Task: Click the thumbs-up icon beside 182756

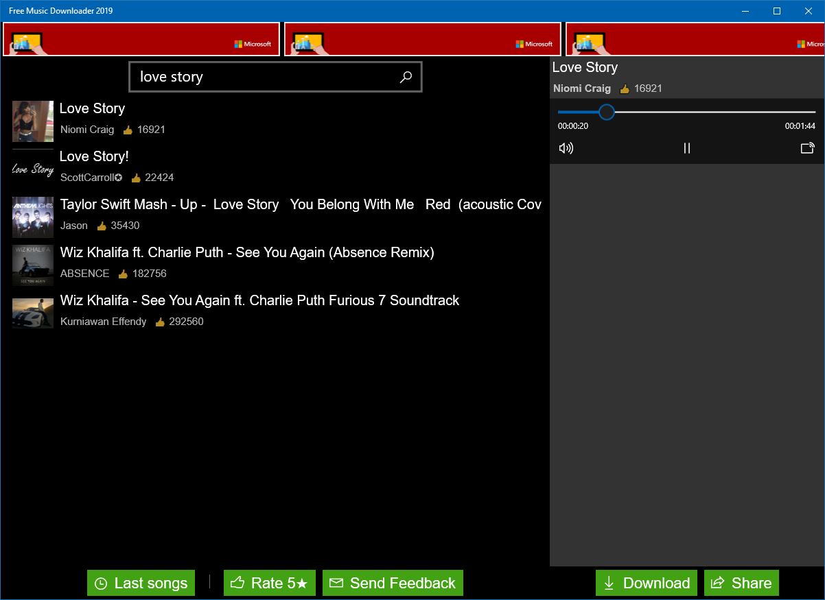Action: coord(123,273)
